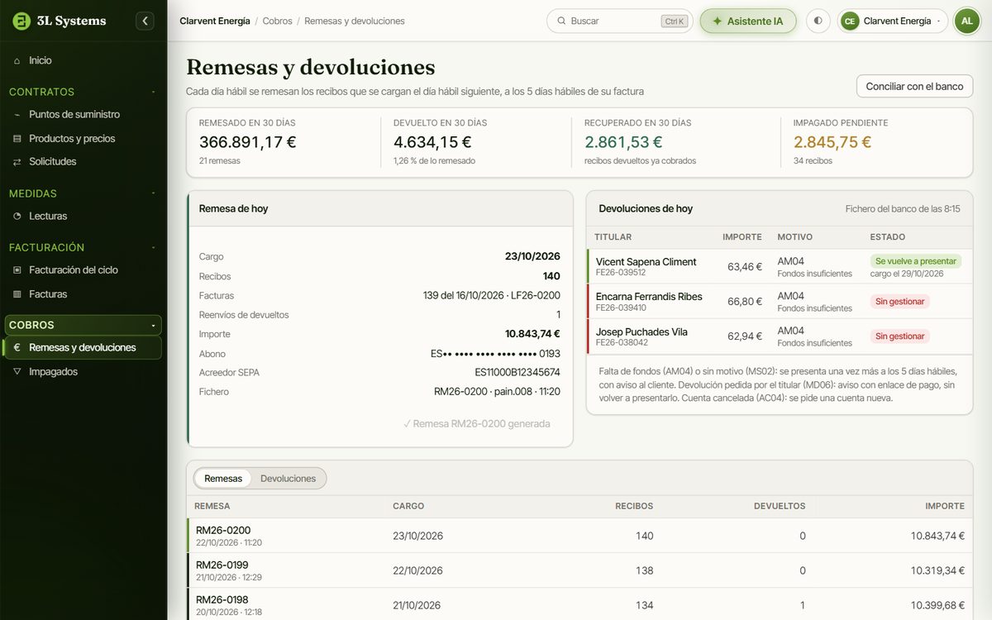Open the Encarna Ferrandis Ribes devolution row
Image resolution: width=992 pixels, height=620 pixels.
pyautogui.click(x=780, y=302)
